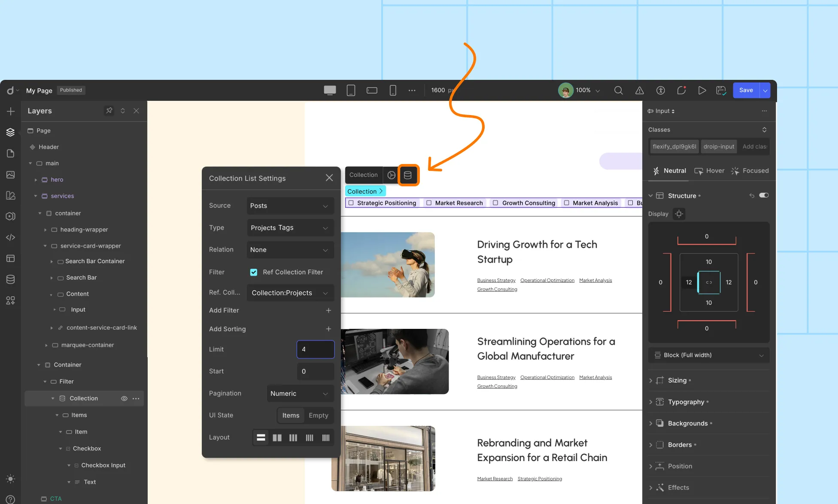Switch to mobile viewport icon

(x=392, y=90)
